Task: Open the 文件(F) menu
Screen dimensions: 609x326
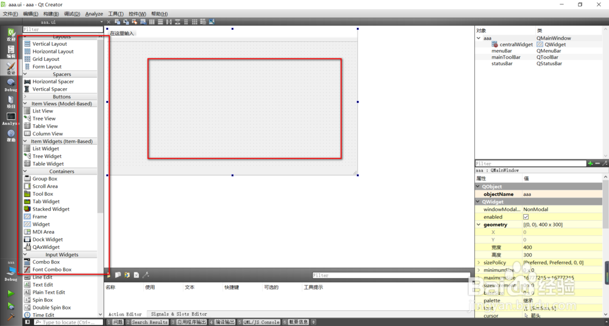Action: pyautogui.click(x=10, y=13)
